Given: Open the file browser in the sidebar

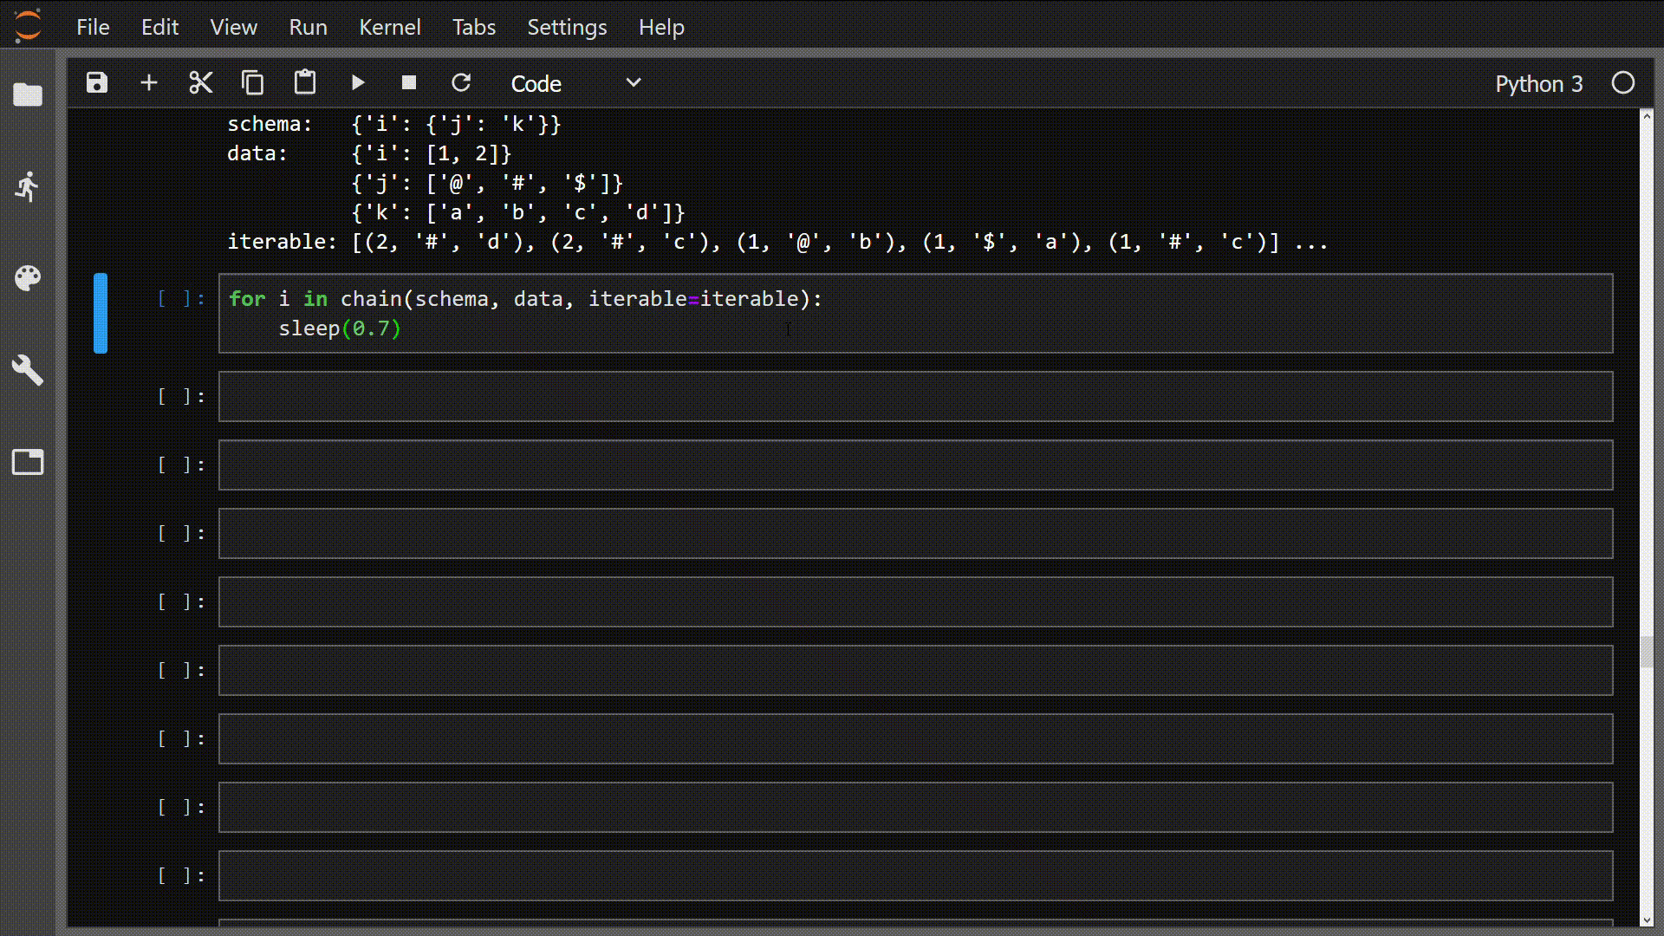Looking at the screenshot, I should click(28, 94).
